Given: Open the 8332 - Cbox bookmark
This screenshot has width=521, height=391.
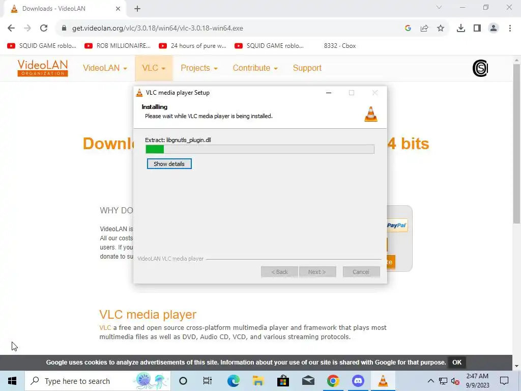Looking at the screenshot, I should coord(339,46).
